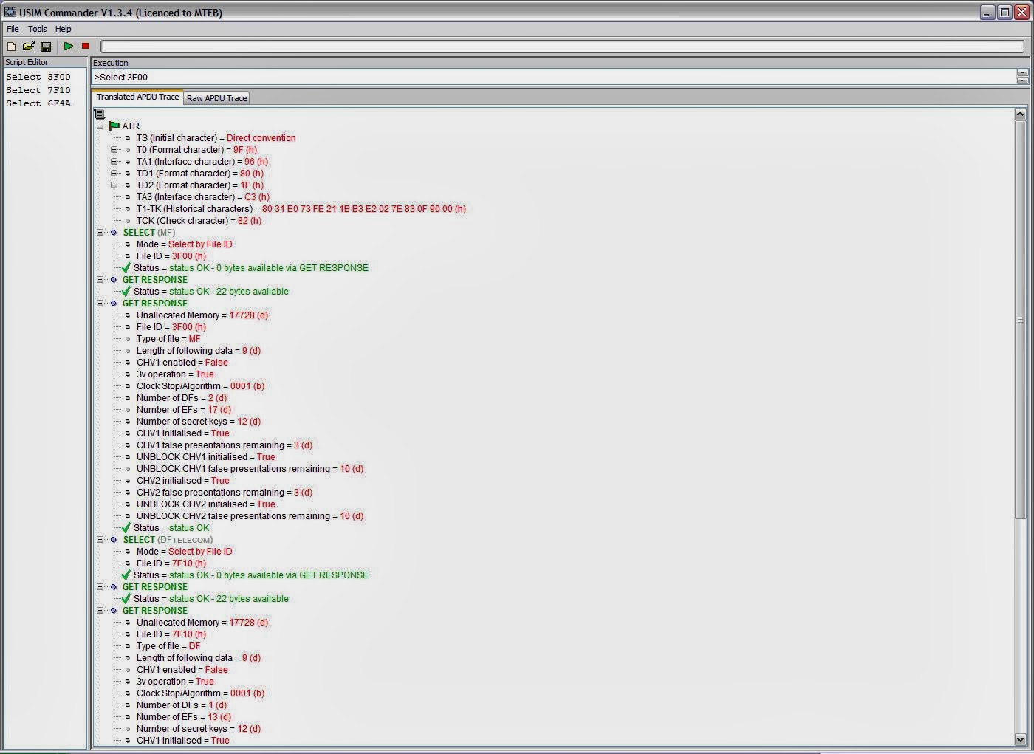Collapse the SELECT (MF) node
This screenshot has height=754, width=1034.
coord(100,233)
